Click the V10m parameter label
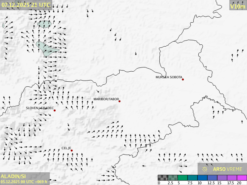Screen dimensions: 247x185 click(237, 6)
